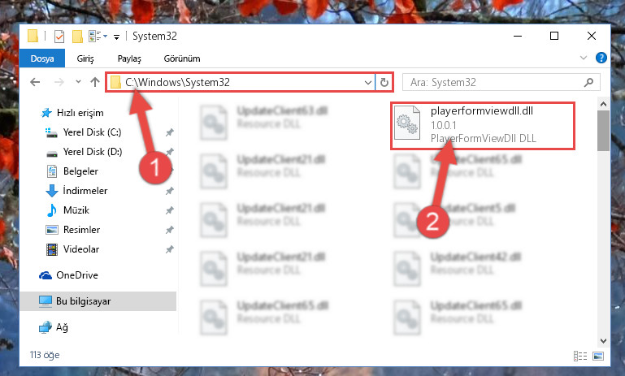
Task: Go back with the left arrow button
Action: tap(35, 82)
